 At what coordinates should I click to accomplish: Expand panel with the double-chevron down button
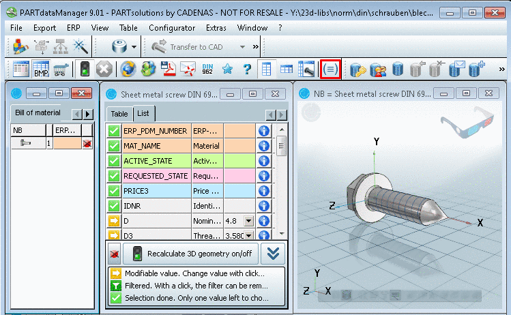(x=273, y=254)
